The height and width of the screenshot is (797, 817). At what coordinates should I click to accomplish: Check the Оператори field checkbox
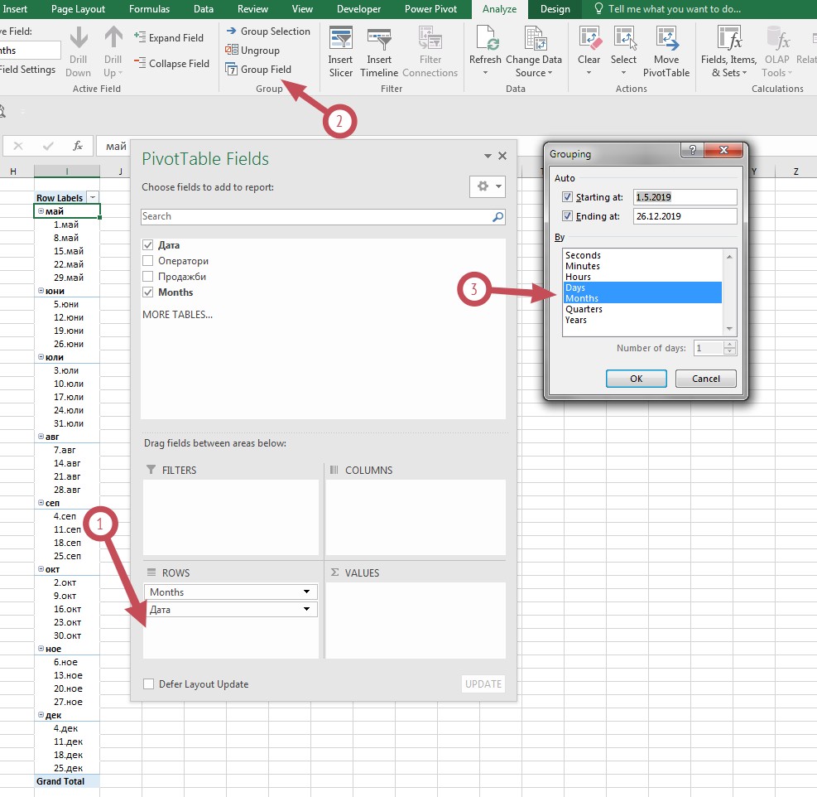pos(148,260)
